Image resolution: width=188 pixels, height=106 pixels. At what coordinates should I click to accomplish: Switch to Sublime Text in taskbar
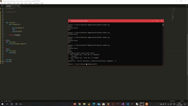[x=108, y=104]
